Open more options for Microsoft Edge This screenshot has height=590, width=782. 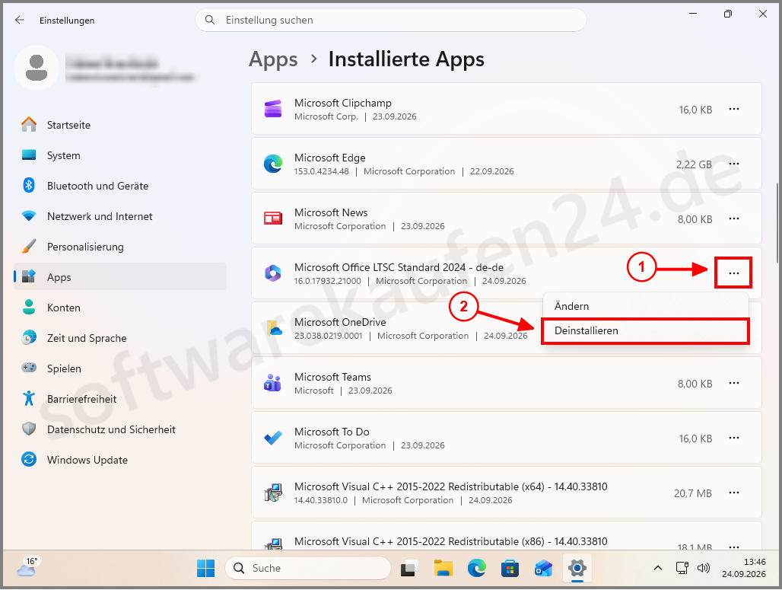(733, 164)
